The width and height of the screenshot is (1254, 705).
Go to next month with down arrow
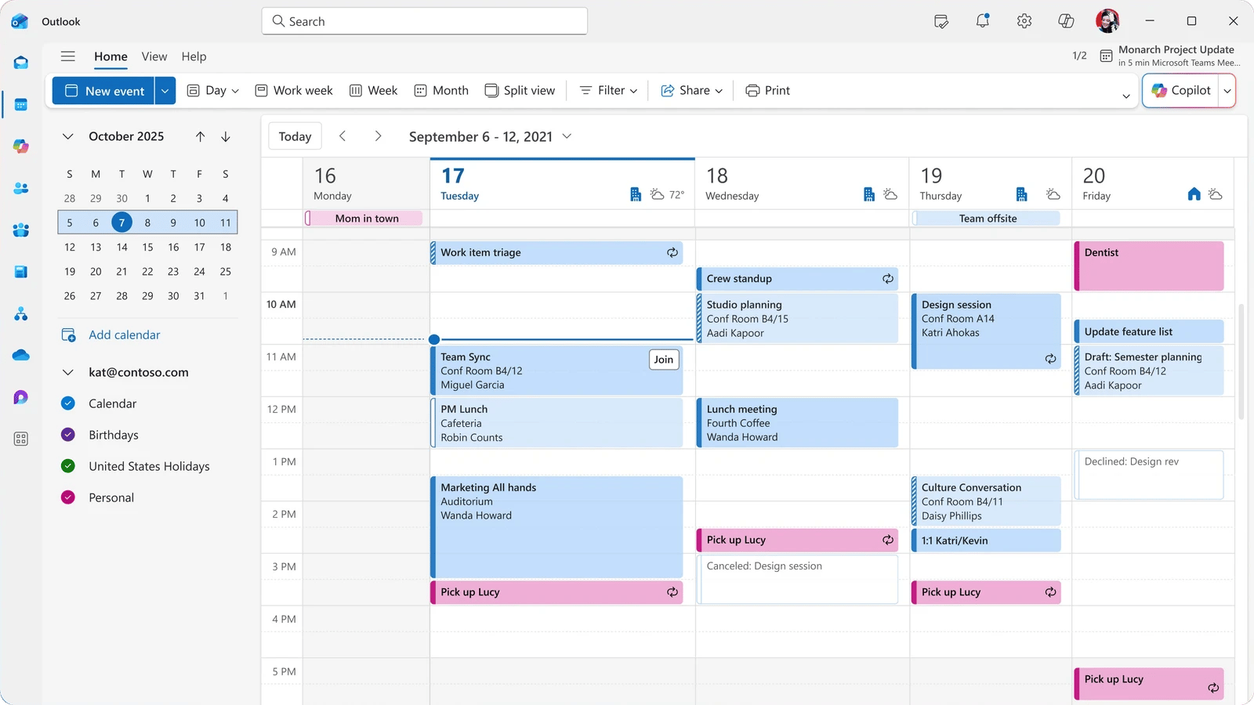click(x=226, y=136)
